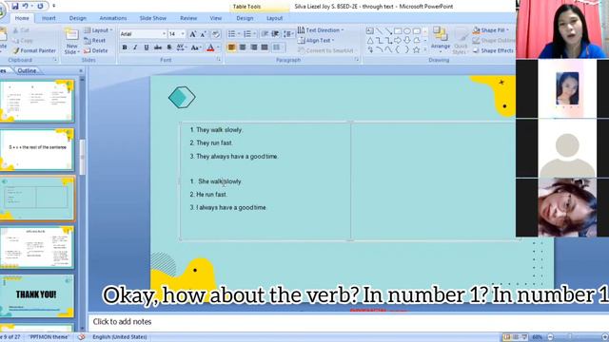
Task: Open the Table Tools Layout tab
Action: point(275,18)
